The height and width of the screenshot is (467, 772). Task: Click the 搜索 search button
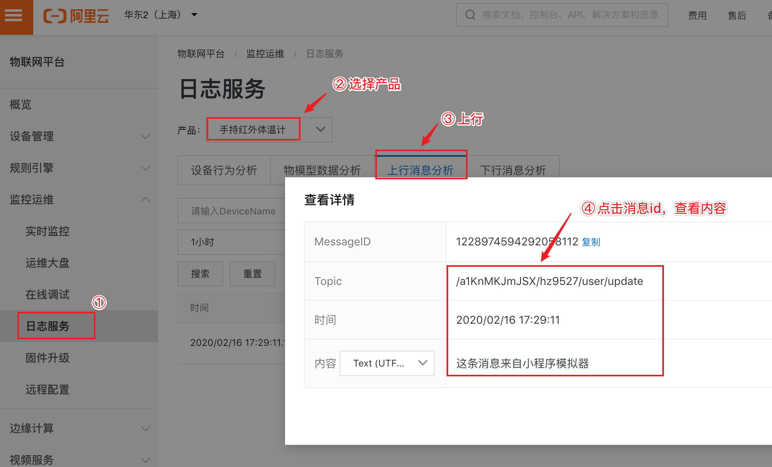pos(200,274)
